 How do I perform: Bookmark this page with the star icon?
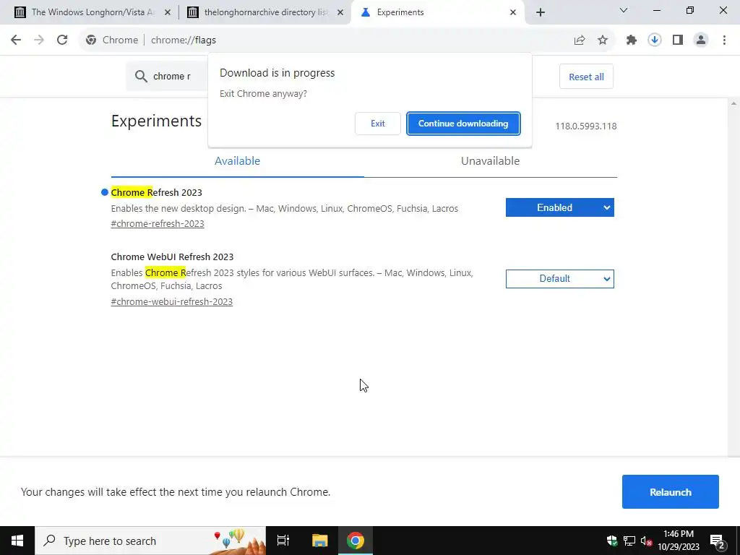(603, 40)
